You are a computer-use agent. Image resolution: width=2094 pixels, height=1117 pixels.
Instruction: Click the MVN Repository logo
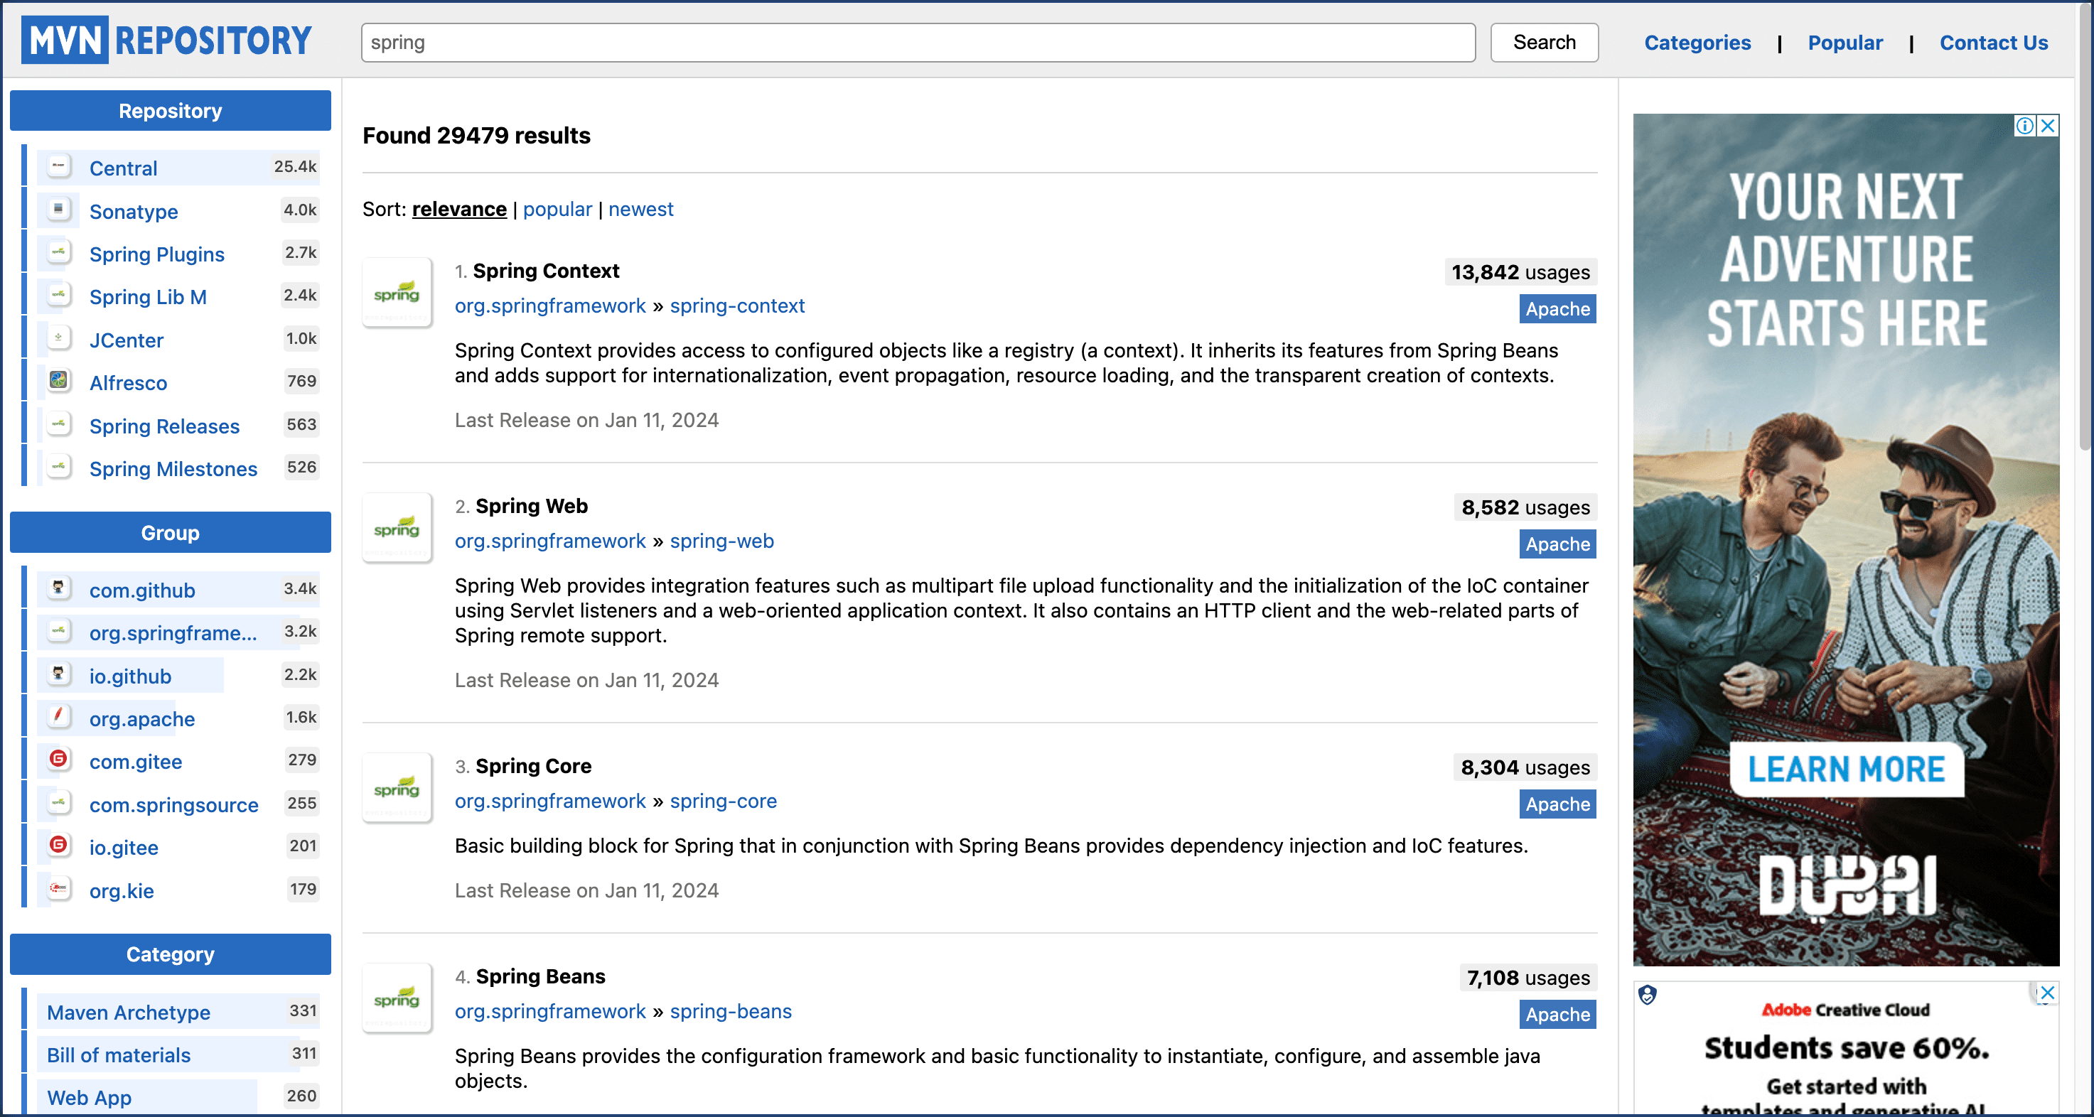point(166,40)
